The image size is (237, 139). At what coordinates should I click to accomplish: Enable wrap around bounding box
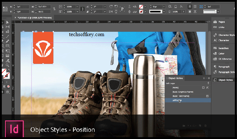pos(195,6)
